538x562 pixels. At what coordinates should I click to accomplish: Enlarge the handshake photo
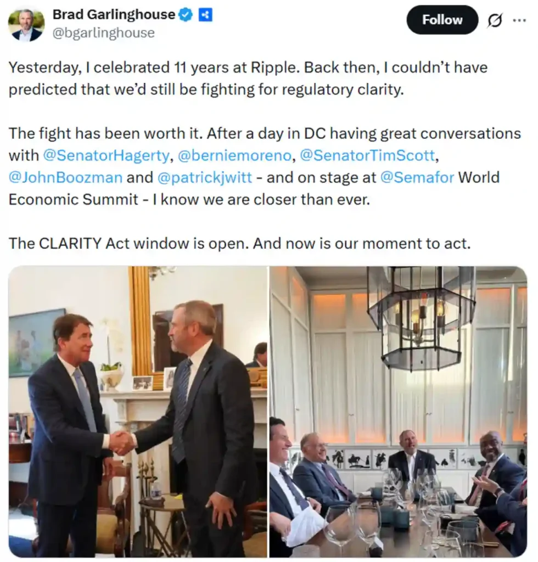138,411
